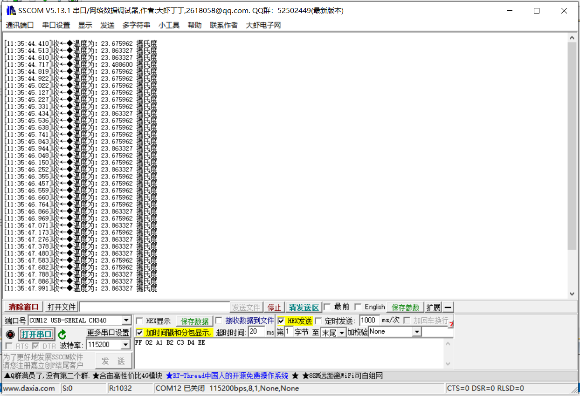Uncheck 加时间戳和分包显示 checkbox
Viewport: 580px width, 396px height.
139,333
